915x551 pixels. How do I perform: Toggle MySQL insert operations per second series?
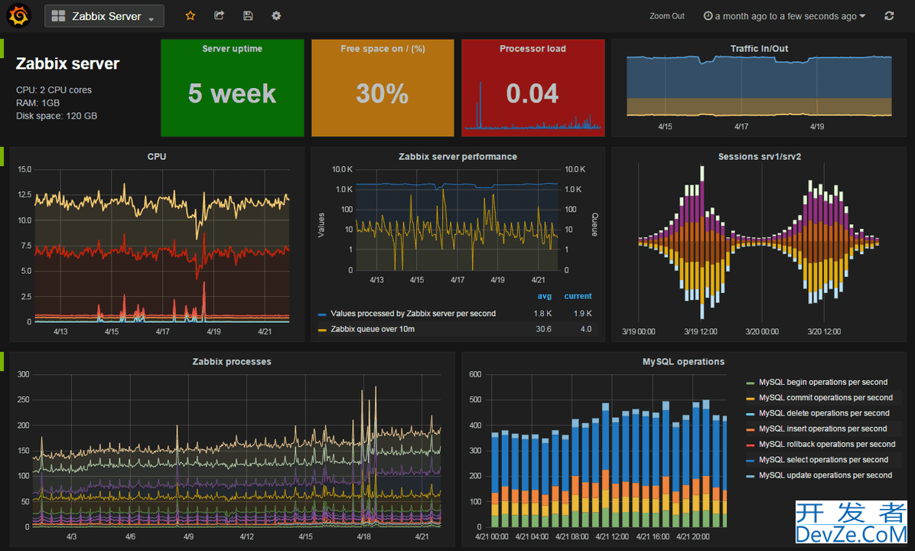coord(822,429)
